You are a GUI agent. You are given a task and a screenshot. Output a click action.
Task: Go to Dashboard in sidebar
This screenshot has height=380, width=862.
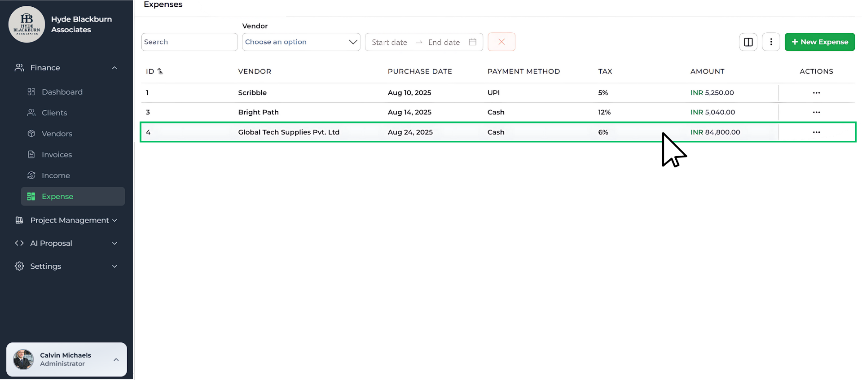(62, 92)
